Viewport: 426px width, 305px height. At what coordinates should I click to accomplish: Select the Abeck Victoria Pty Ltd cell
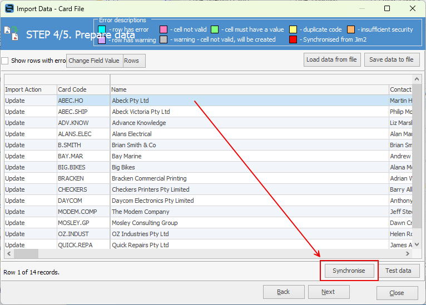(249, 112)
